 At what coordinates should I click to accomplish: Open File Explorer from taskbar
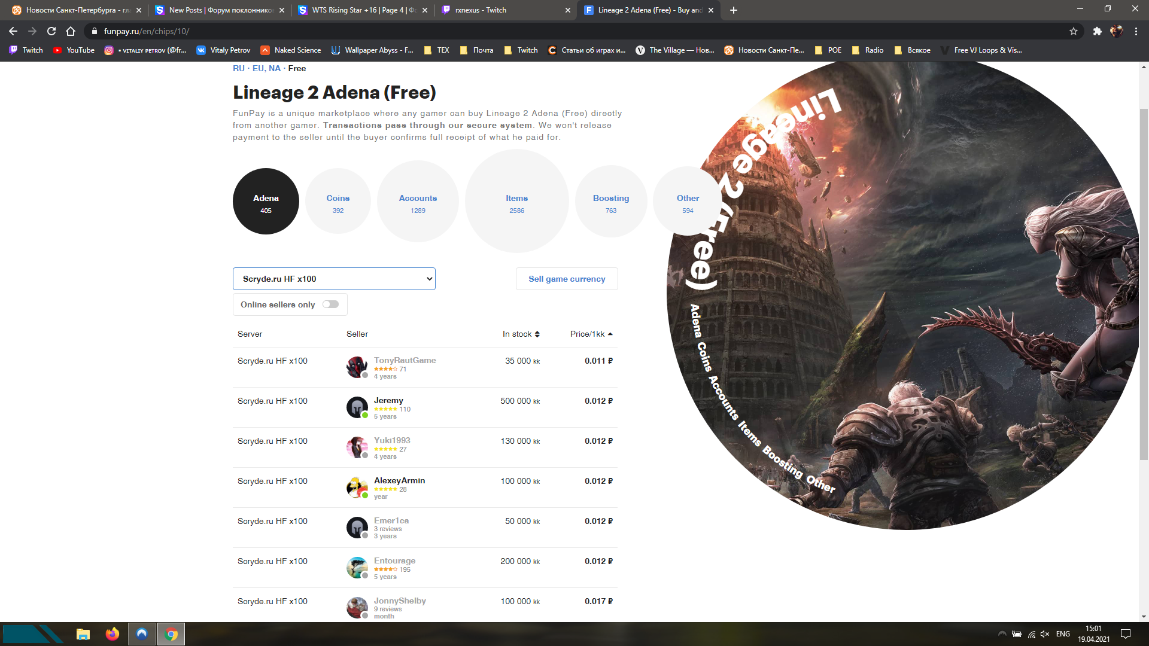coord(83,634)
